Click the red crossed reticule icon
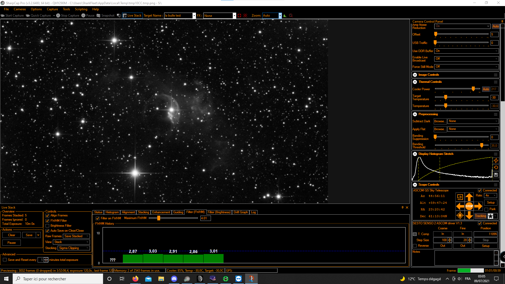 tap(245, 16)
